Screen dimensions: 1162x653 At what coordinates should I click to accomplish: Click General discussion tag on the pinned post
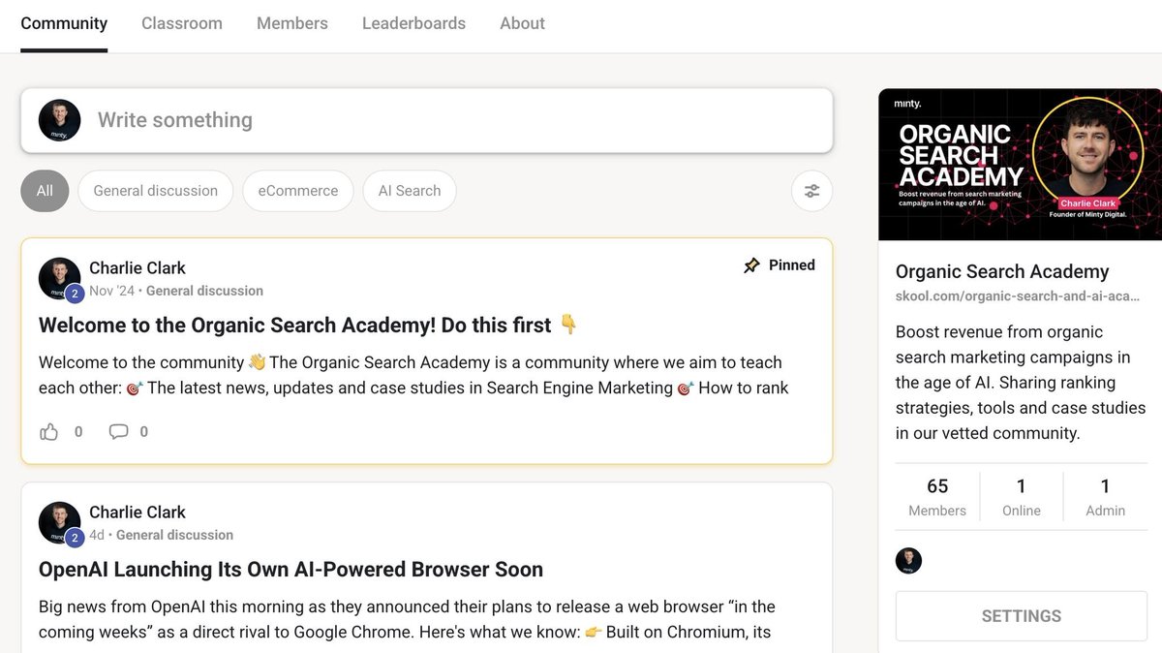tap(204, 291)
